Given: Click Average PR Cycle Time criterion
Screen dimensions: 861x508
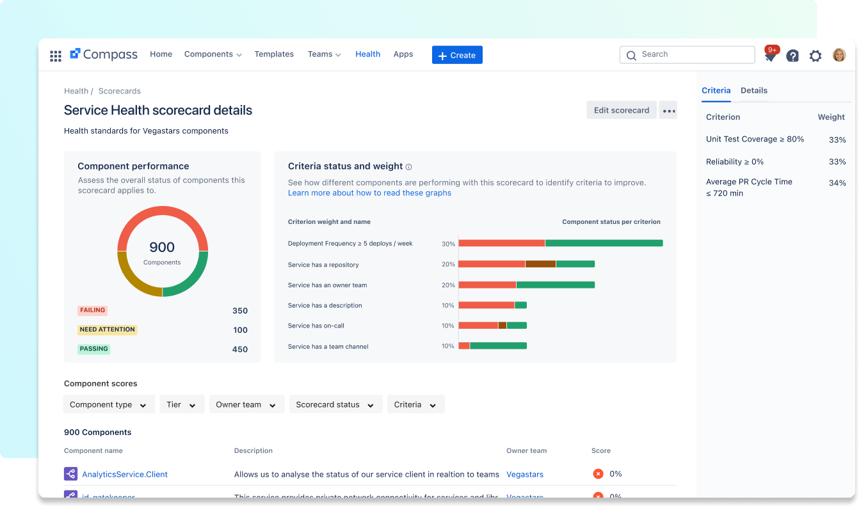Looking at the screenshot, I should (749, 187).
